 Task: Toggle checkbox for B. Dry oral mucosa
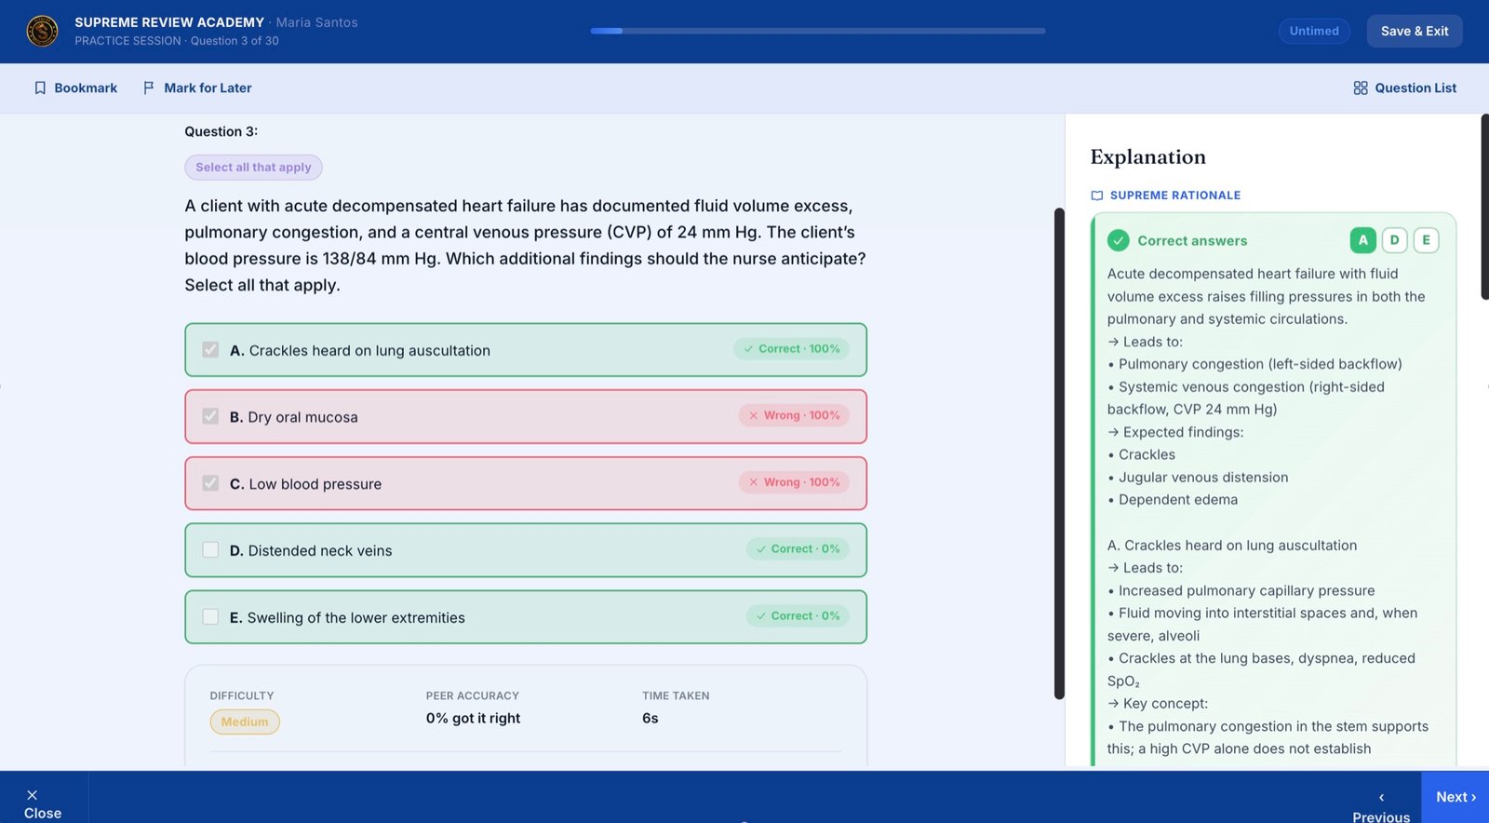pos(210,416)
